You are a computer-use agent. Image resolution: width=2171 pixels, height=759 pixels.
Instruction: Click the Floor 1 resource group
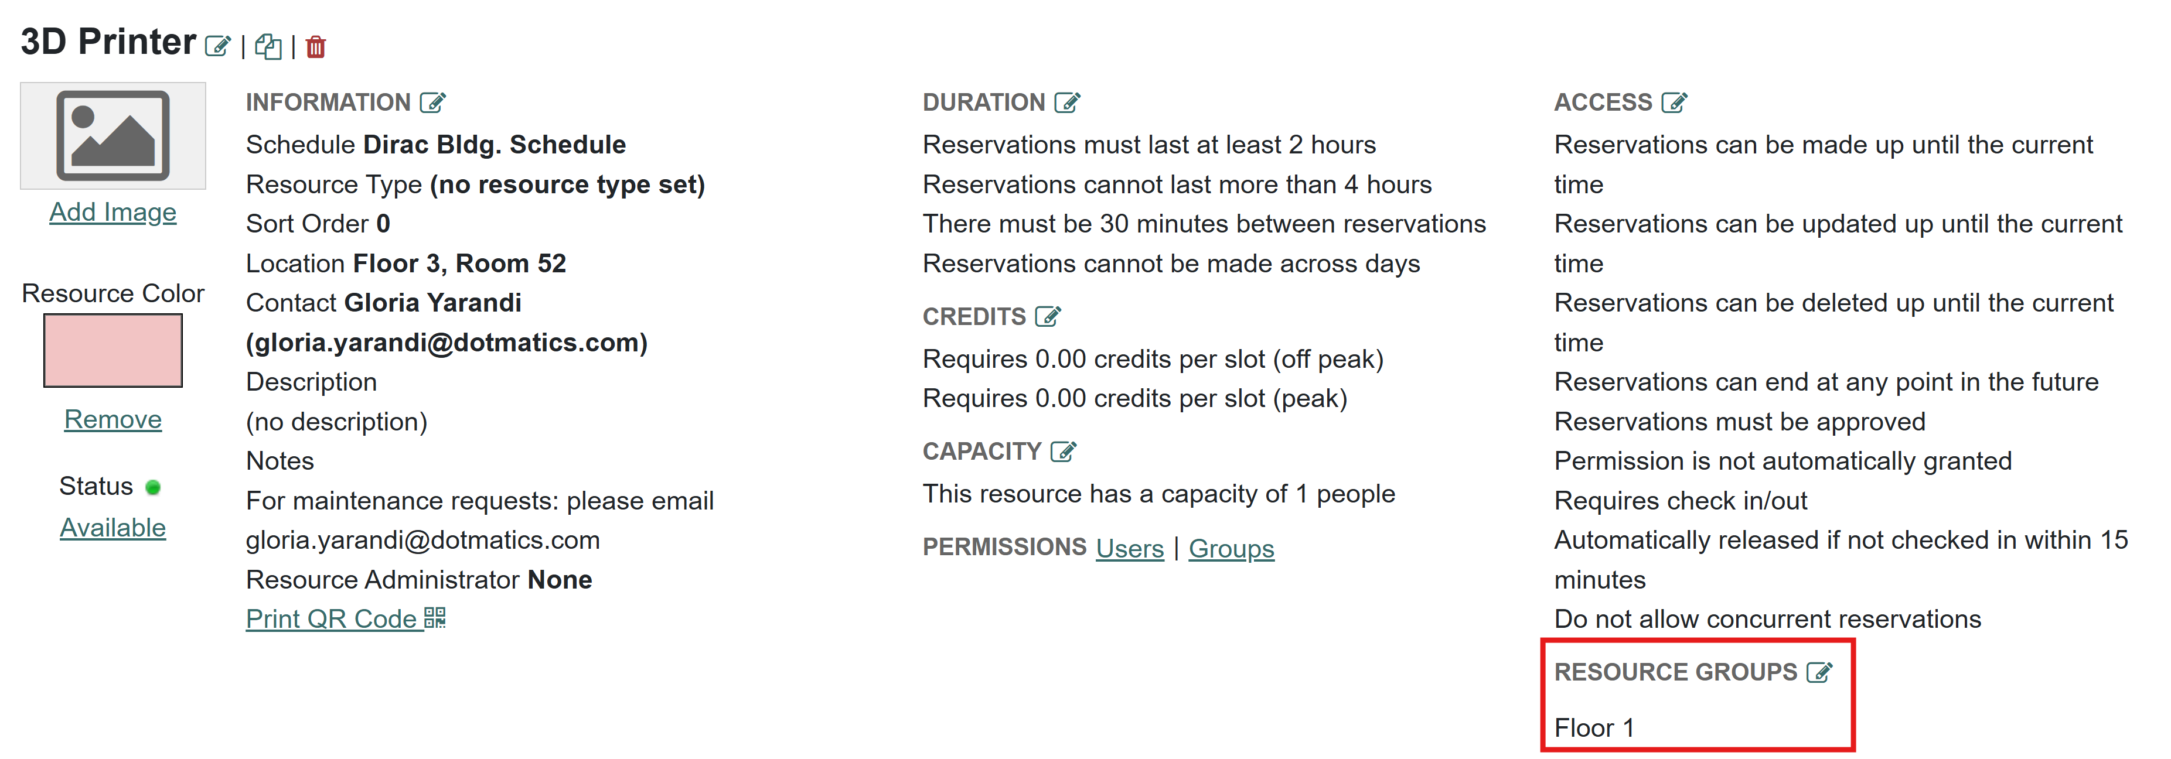tap(1594, 728)
